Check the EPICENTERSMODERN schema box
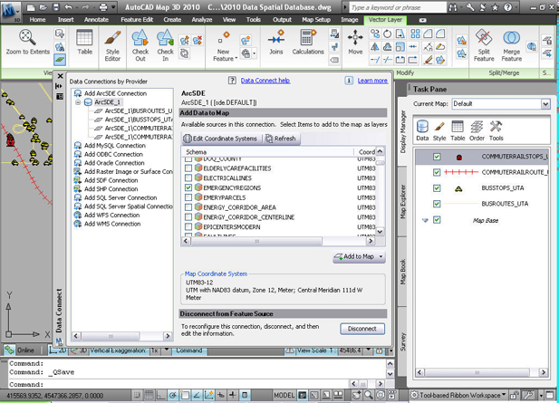The height and width of the screenshot is (403, 559). coord(188,226)
